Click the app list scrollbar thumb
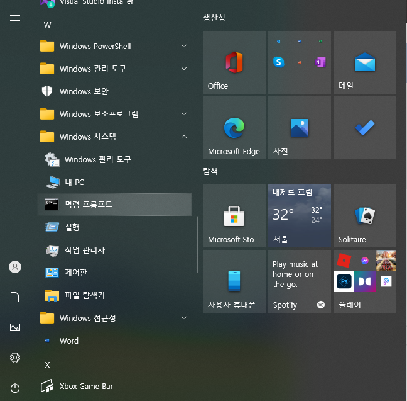 point(198,245)
